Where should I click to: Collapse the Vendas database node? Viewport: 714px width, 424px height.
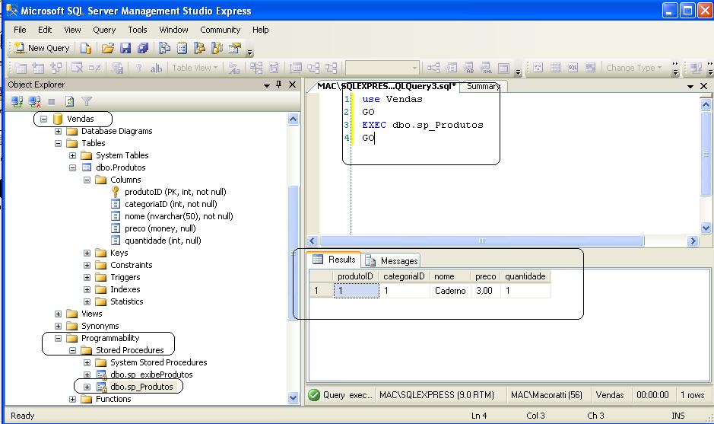point(43,119)
